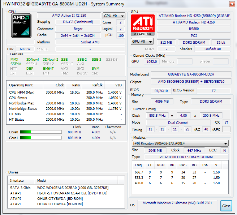Select the 400.0 frequency timing row

click(x=180, y=183)
